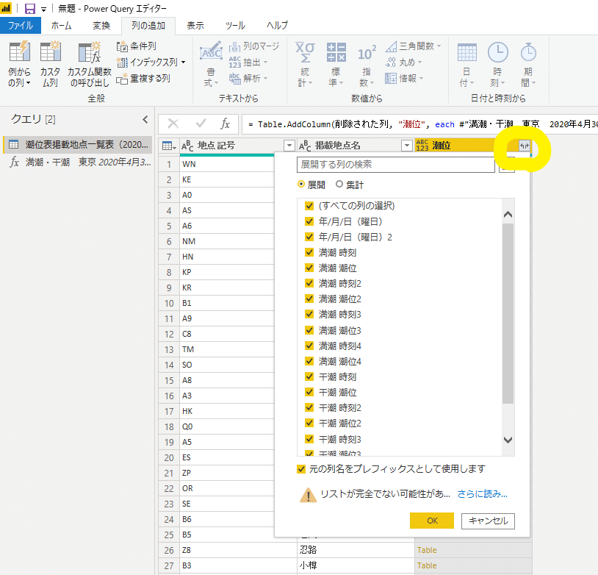Open the 表示 ribbon tab
The height and width of the screenshot is (575, 598).
195,24
